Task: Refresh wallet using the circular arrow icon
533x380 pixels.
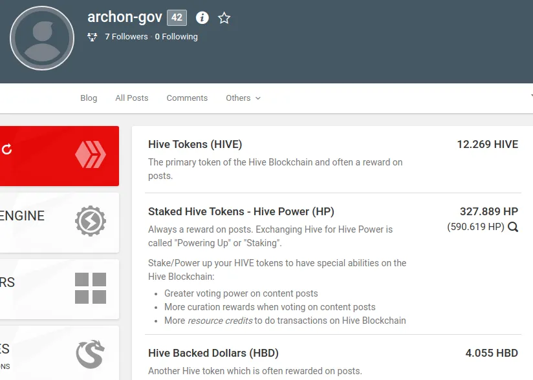Action: [x=6, y=149]
